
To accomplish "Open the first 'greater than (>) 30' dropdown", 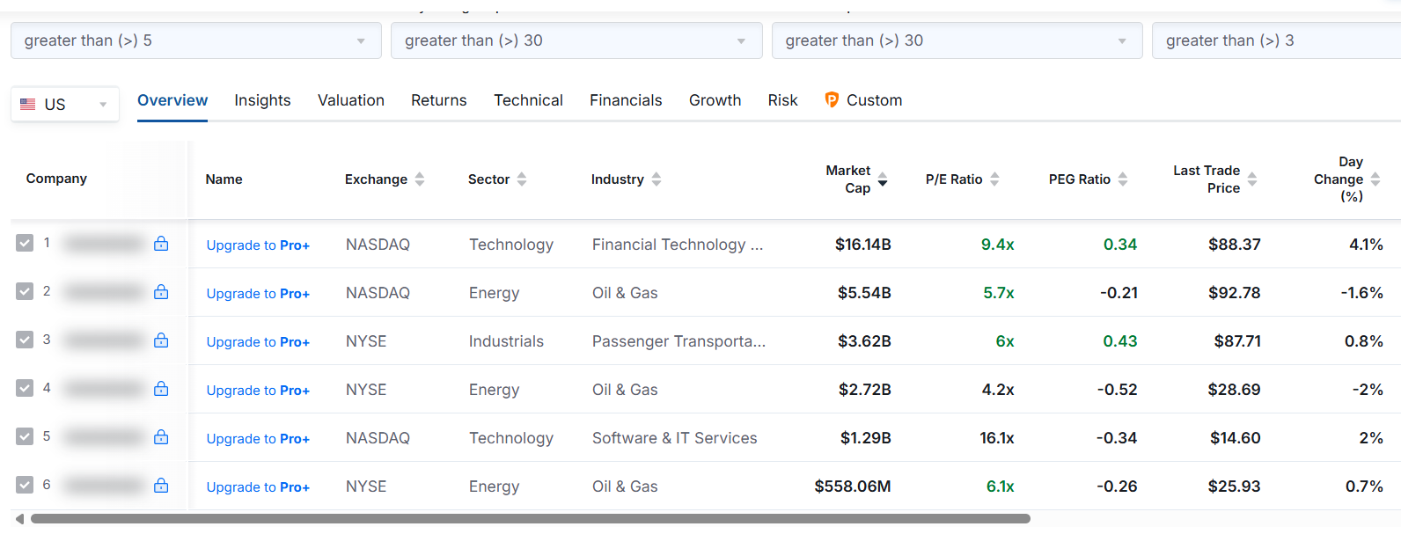I will (576, 40).
